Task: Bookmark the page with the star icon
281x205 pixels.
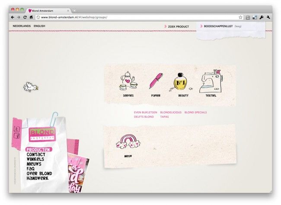Action: 240,17
